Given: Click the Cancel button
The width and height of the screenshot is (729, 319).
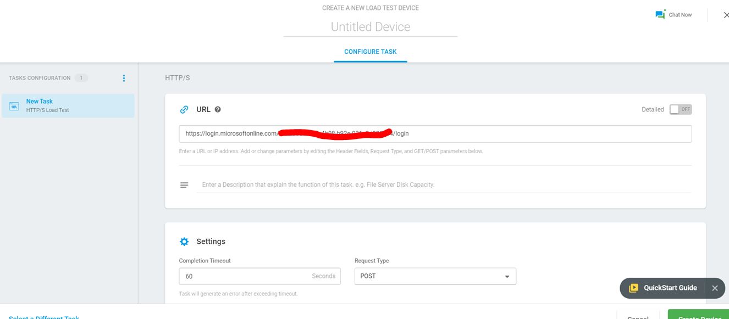Looking at the screenshot, I should tap(638, 317).
